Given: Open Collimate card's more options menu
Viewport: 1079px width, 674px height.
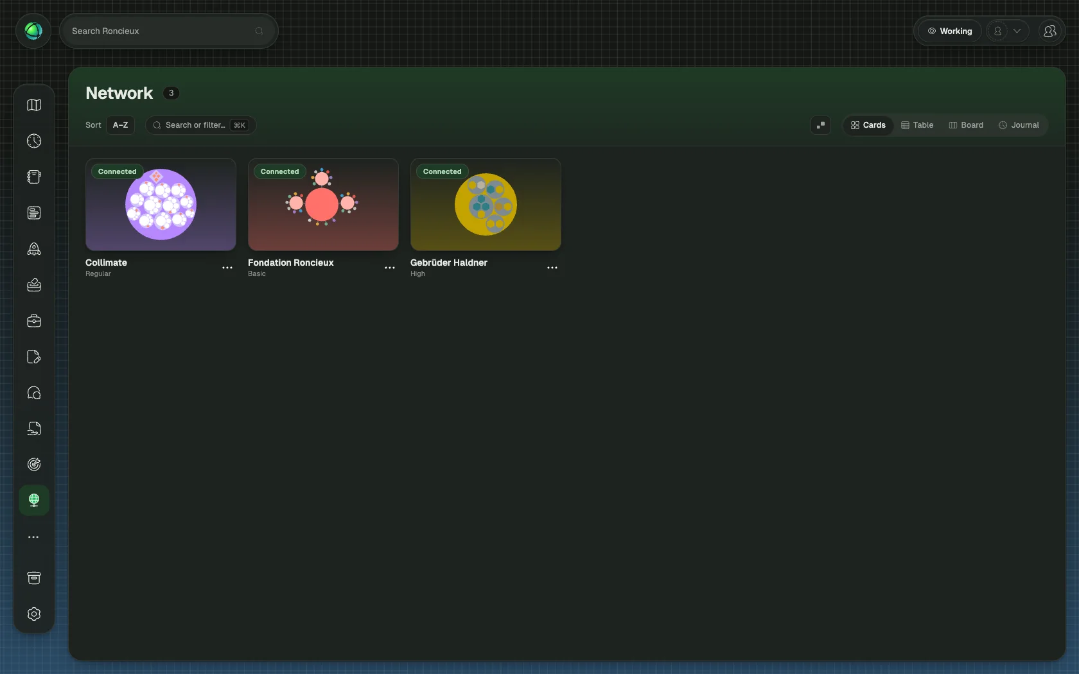Looking at the screenshot, I should pyautogui.click(x=227, y=268).
